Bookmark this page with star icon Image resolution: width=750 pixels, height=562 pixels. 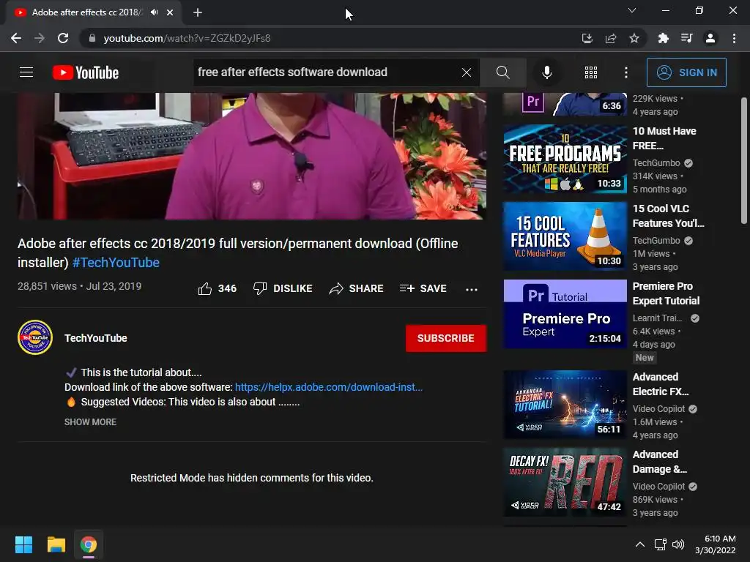tap(634, 38)
